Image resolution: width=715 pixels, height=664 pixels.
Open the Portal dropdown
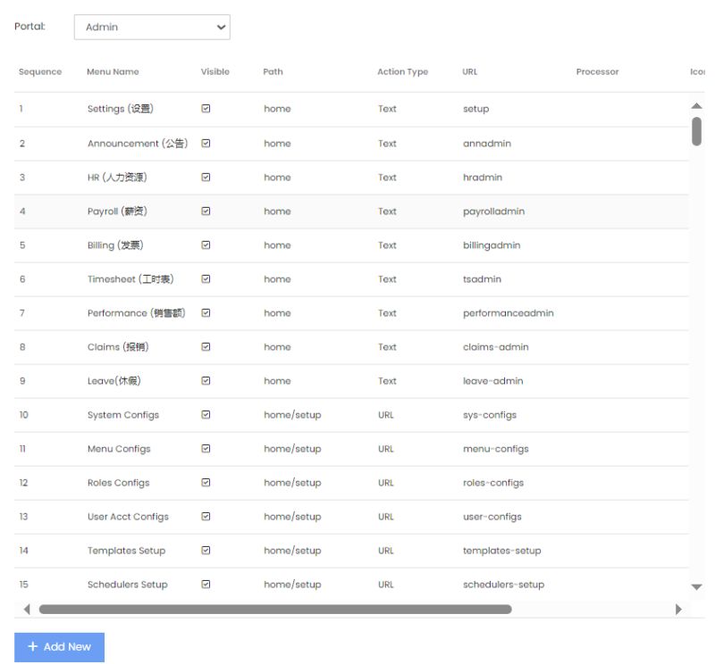[150, 27]
